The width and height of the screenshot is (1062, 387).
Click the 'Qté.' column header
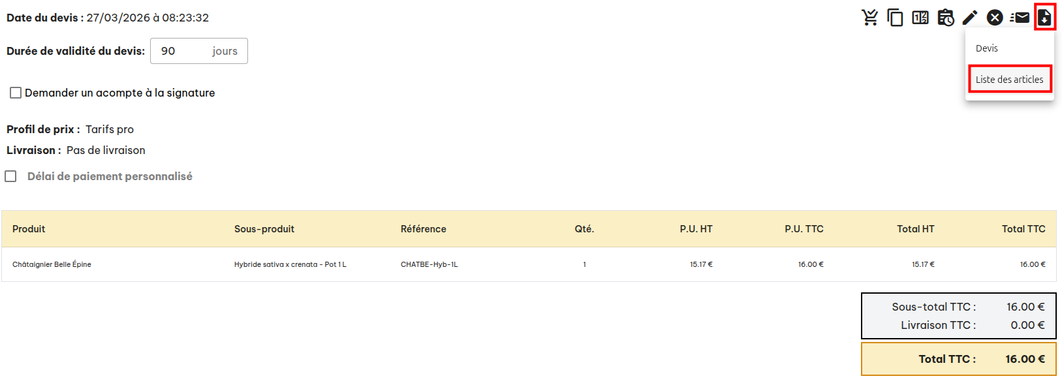(x=584, y=229)
